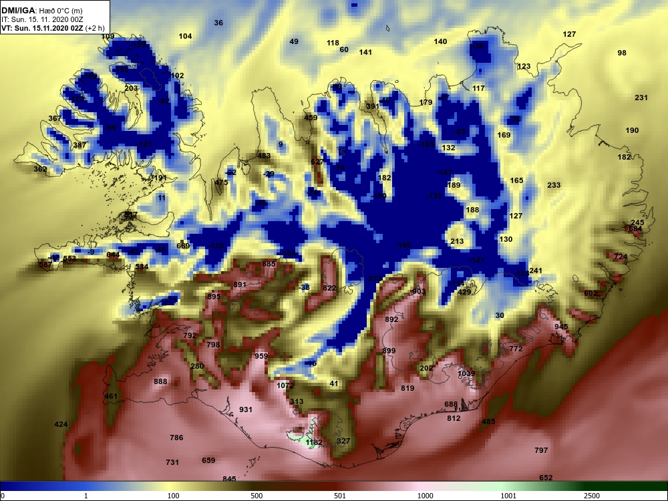Click the map value '903'

point(419,291)
